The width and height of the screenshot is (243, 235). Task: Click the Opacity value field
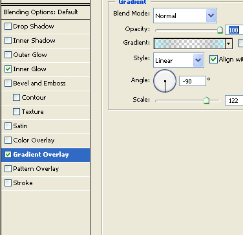234,30
